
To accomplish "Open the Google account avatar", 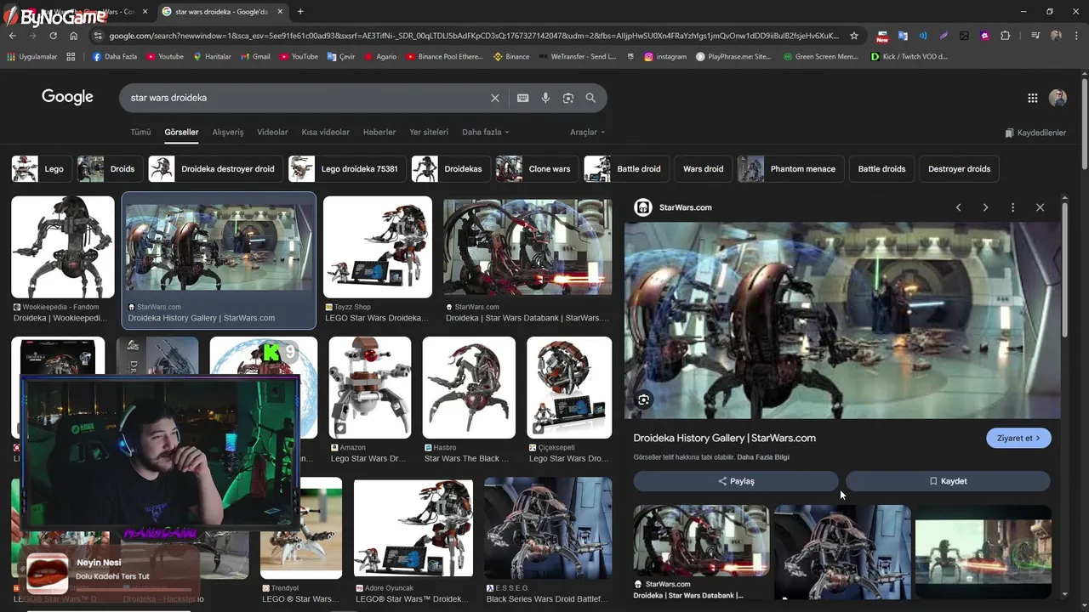I will coord(1058,98).
